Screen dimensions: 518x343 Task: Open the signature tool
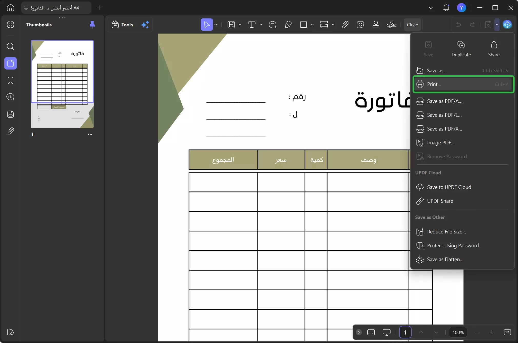392,25
